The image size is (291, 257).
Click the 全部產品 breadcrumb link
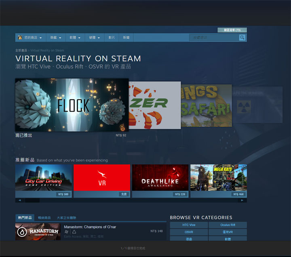(21, 51)
